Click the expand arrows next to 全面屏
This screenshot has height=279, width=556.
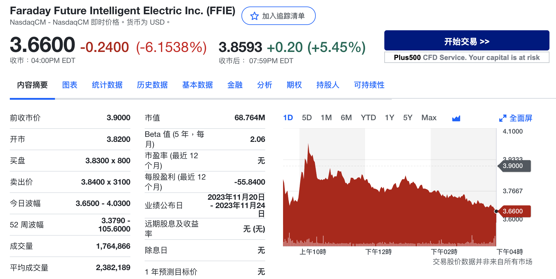pos(503,118)
